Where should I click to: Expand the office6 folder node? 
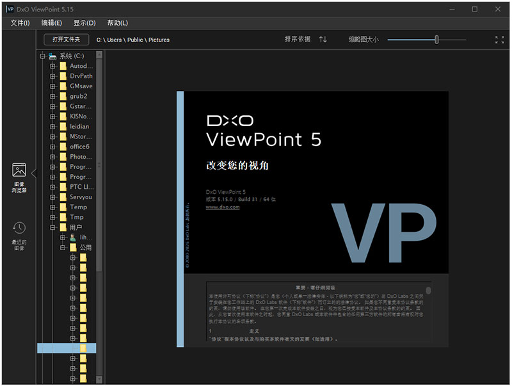[x=52, y=147]
